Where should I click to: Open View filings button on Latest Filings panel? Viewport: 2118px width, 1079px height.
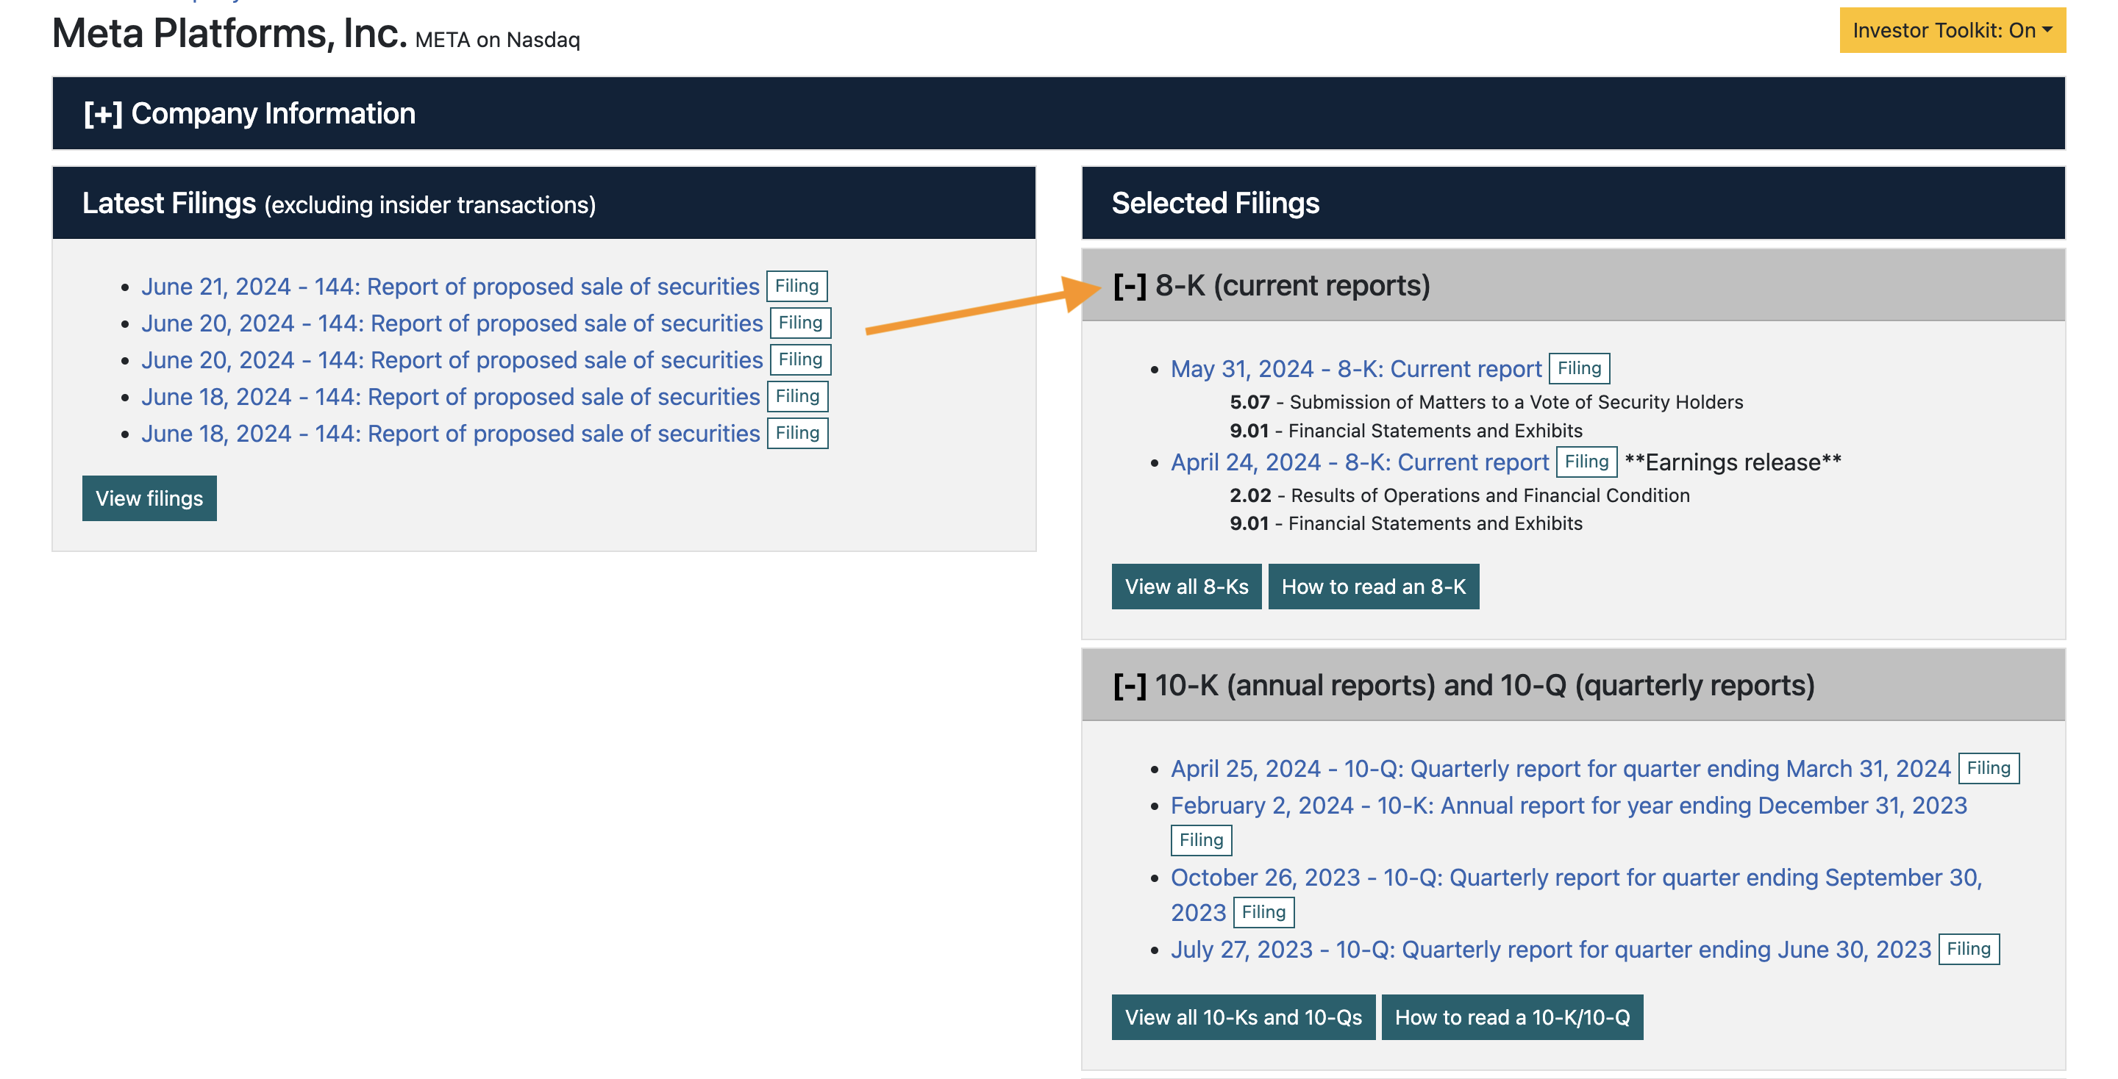149,497
